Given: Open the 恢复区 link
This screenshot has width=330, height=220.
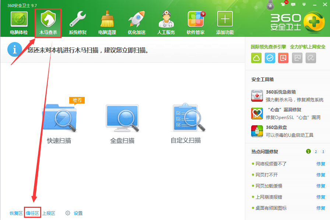Looking at the screenshot, I should pos(16,213).
